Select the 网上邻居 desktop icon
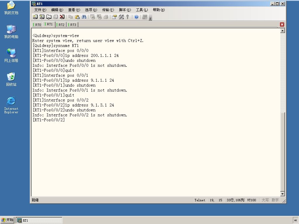The height and width of the screenshot is (224, 299). [11, 55]
